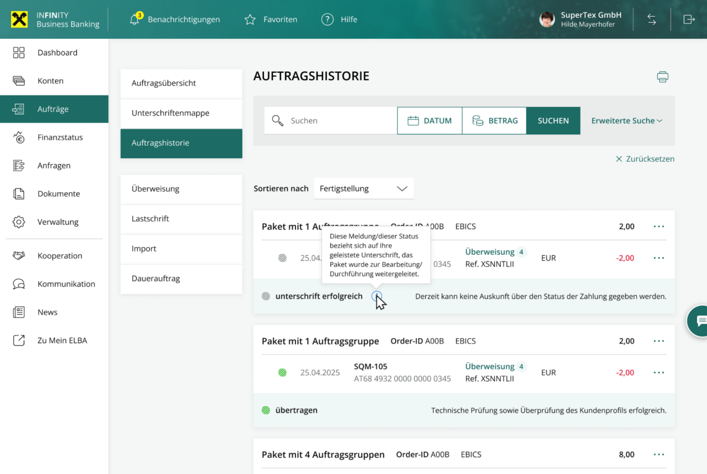Image resolution: width=707 pixels, height=474 pixels.
Task: Click the switch account arrows icon
Action: pos(651,20)
